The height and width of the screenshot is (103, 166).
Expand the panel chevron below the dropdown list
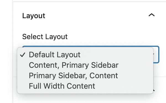[x=154, y=90]
